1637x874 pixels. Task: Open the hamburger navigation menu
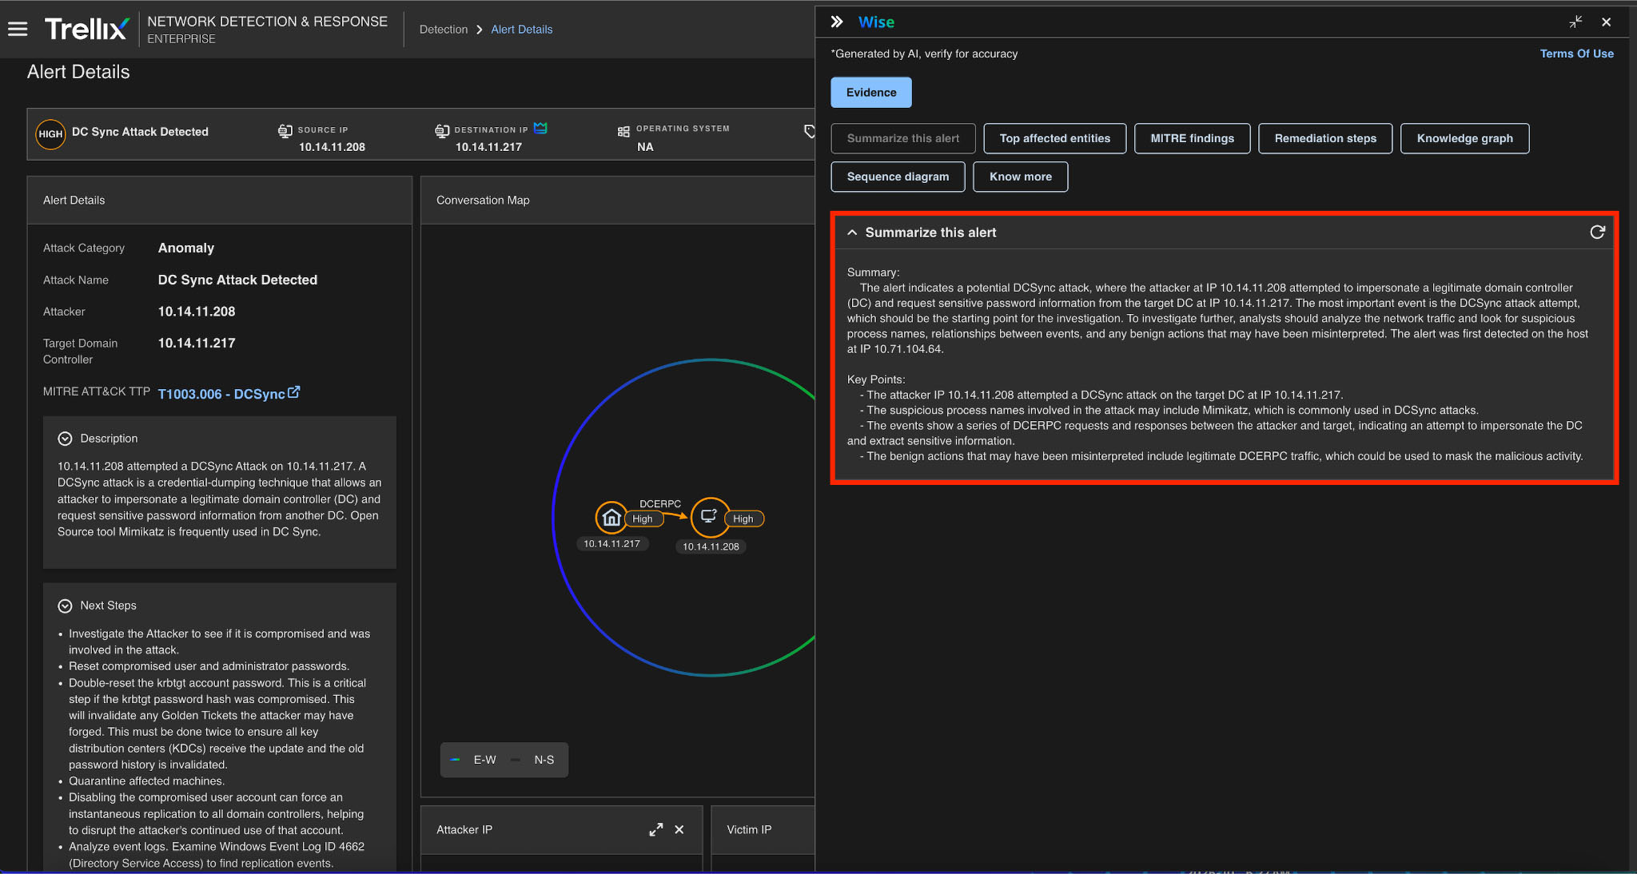tap(18, 30)
